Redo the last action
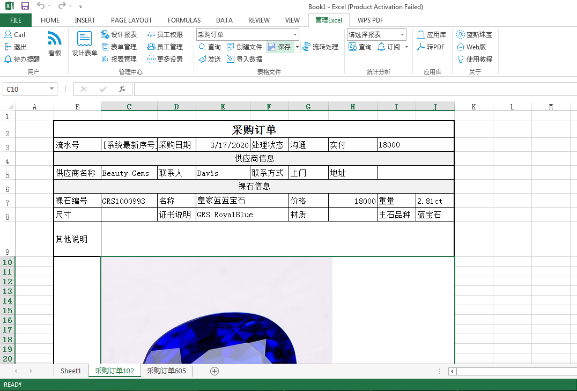This screenshot has width=577, height=391. pos(62,6)
